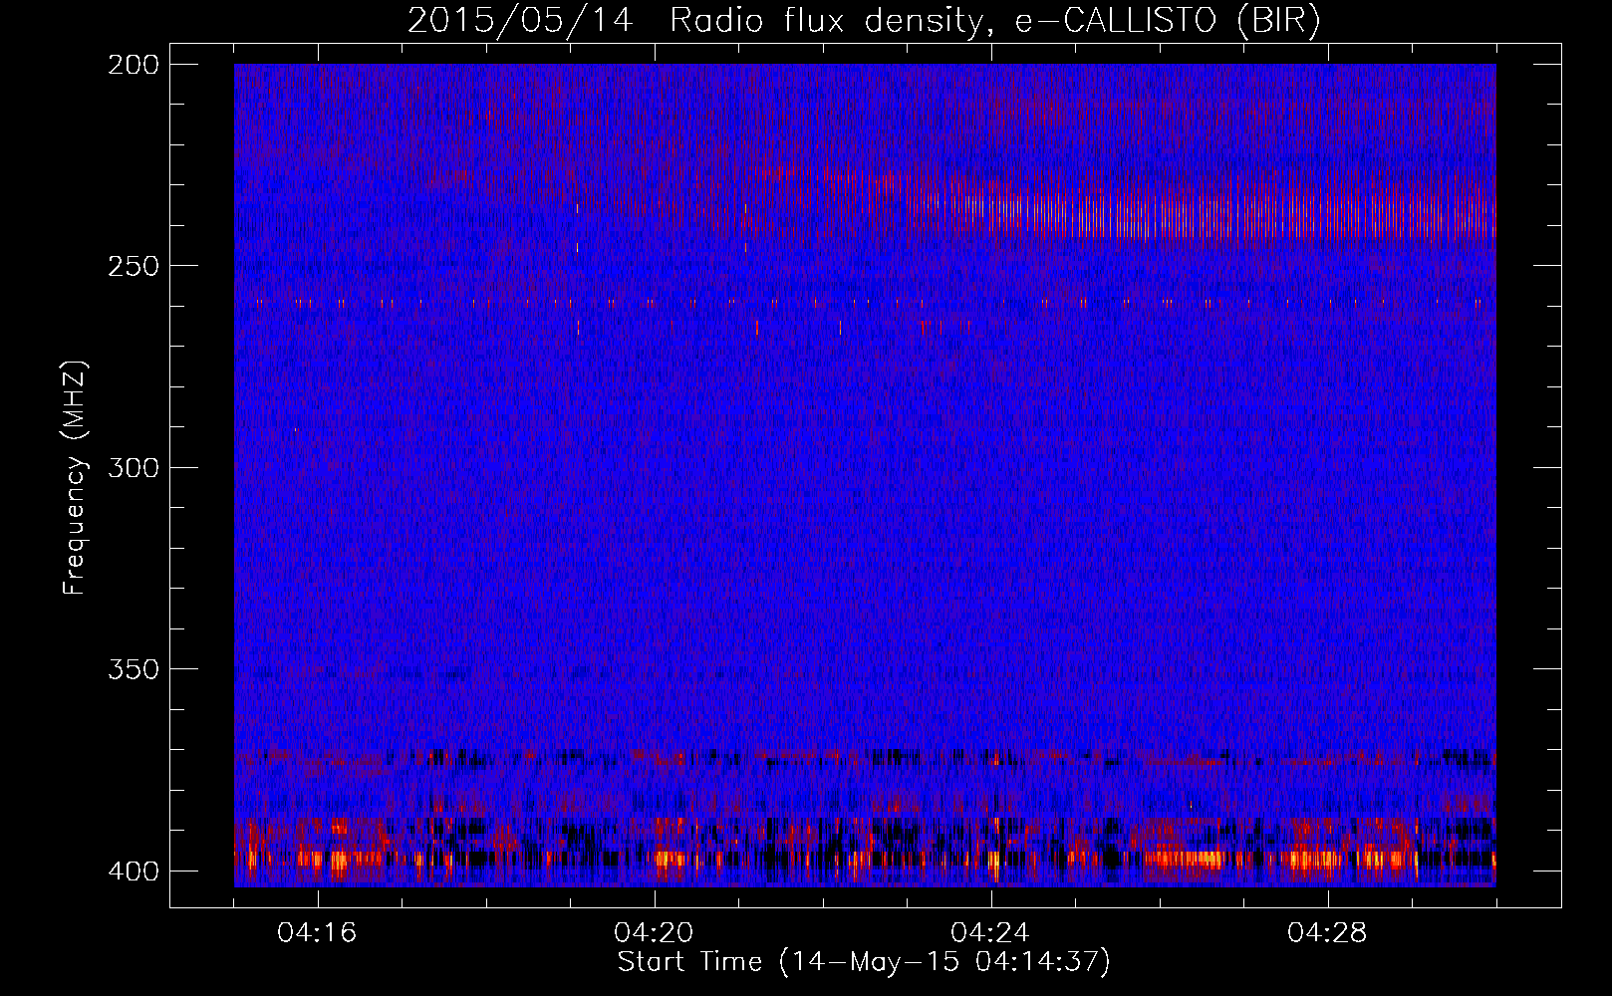
Task: Click the 300 frequency tick label
Action: (133, 467)
